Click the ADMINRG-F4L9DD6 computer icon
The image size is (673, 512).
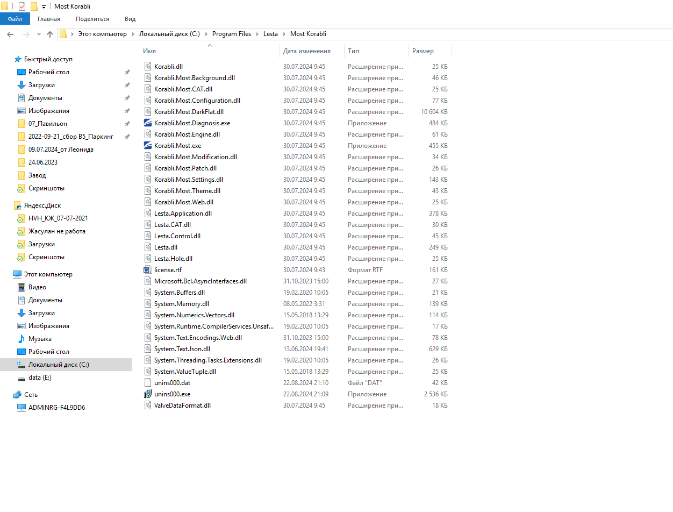tap(22, 408)
